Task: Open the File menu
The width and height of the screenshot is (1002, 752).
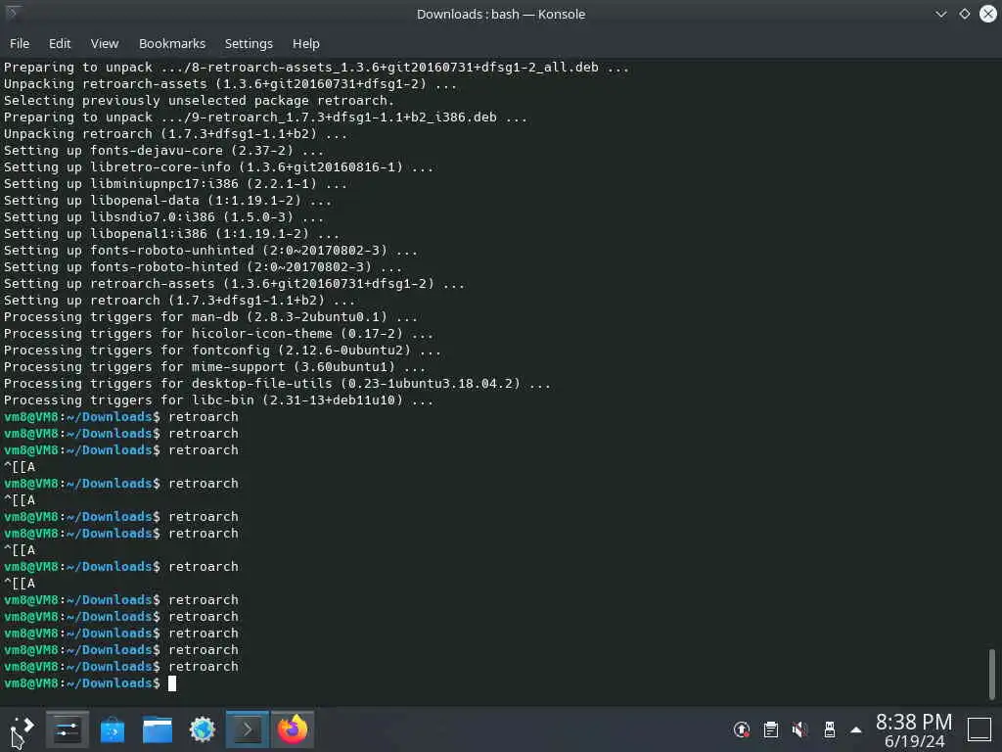Action: coord(20,43)
